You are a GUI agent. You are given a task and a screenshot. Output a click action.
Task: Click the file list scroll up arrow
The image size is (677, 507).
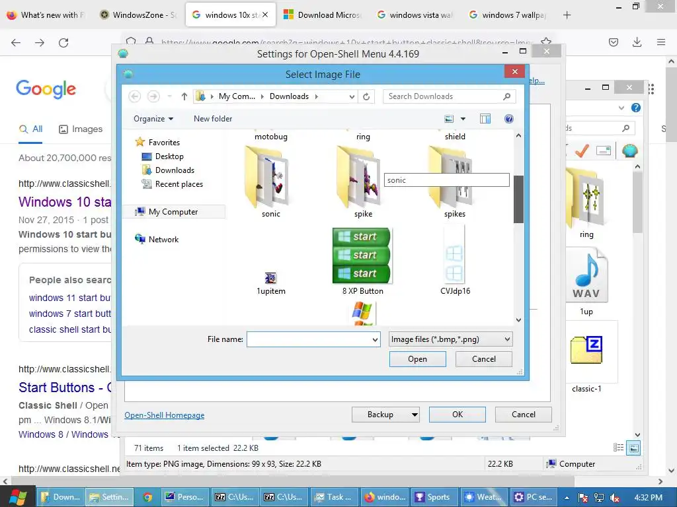[518, 136]
